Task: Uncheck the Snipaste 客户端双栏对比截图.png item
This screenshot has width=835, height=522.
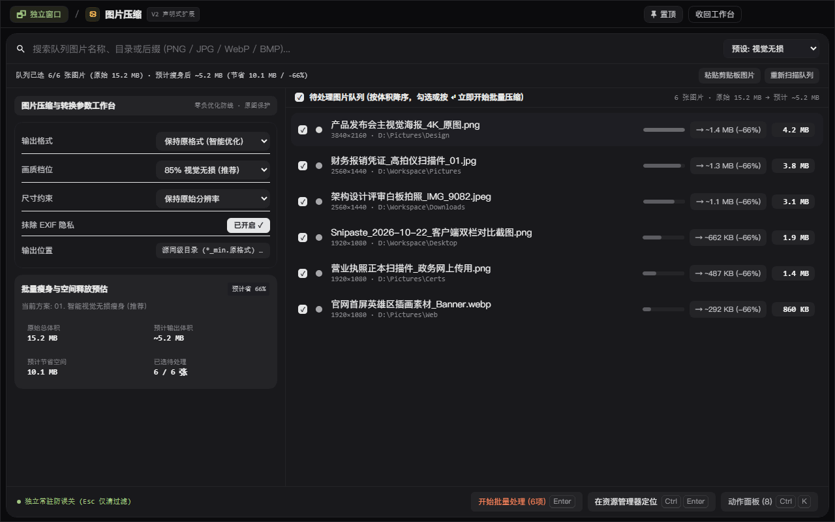Action: pos(303,238)
